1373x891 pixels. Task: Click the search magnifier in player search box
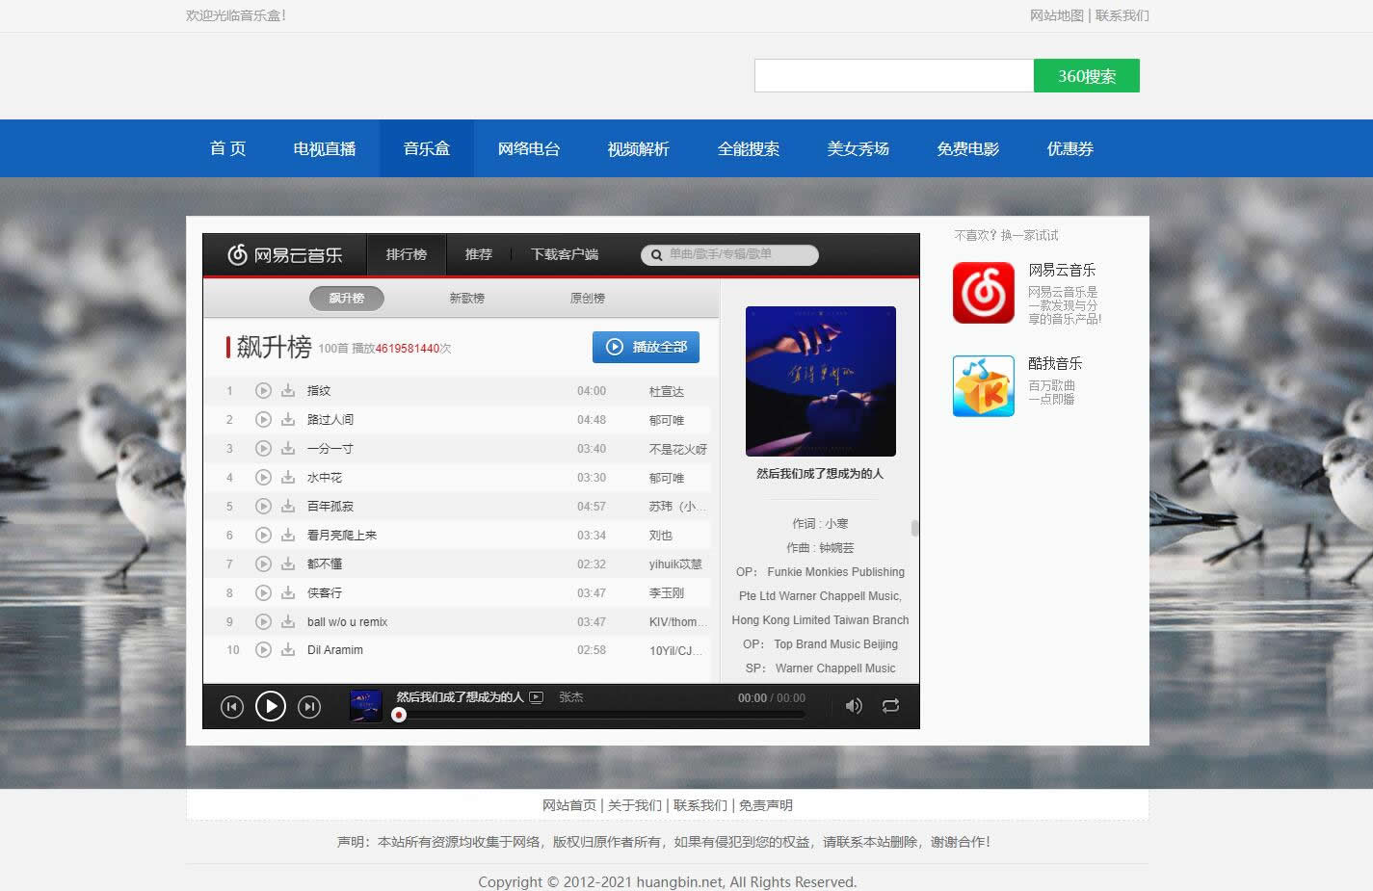point(656,255)
